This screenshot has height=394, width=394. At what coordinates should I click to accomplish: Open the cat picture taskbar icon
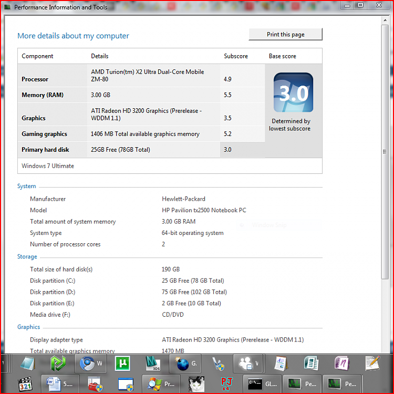pyautogui.click(x=196, y=384)
